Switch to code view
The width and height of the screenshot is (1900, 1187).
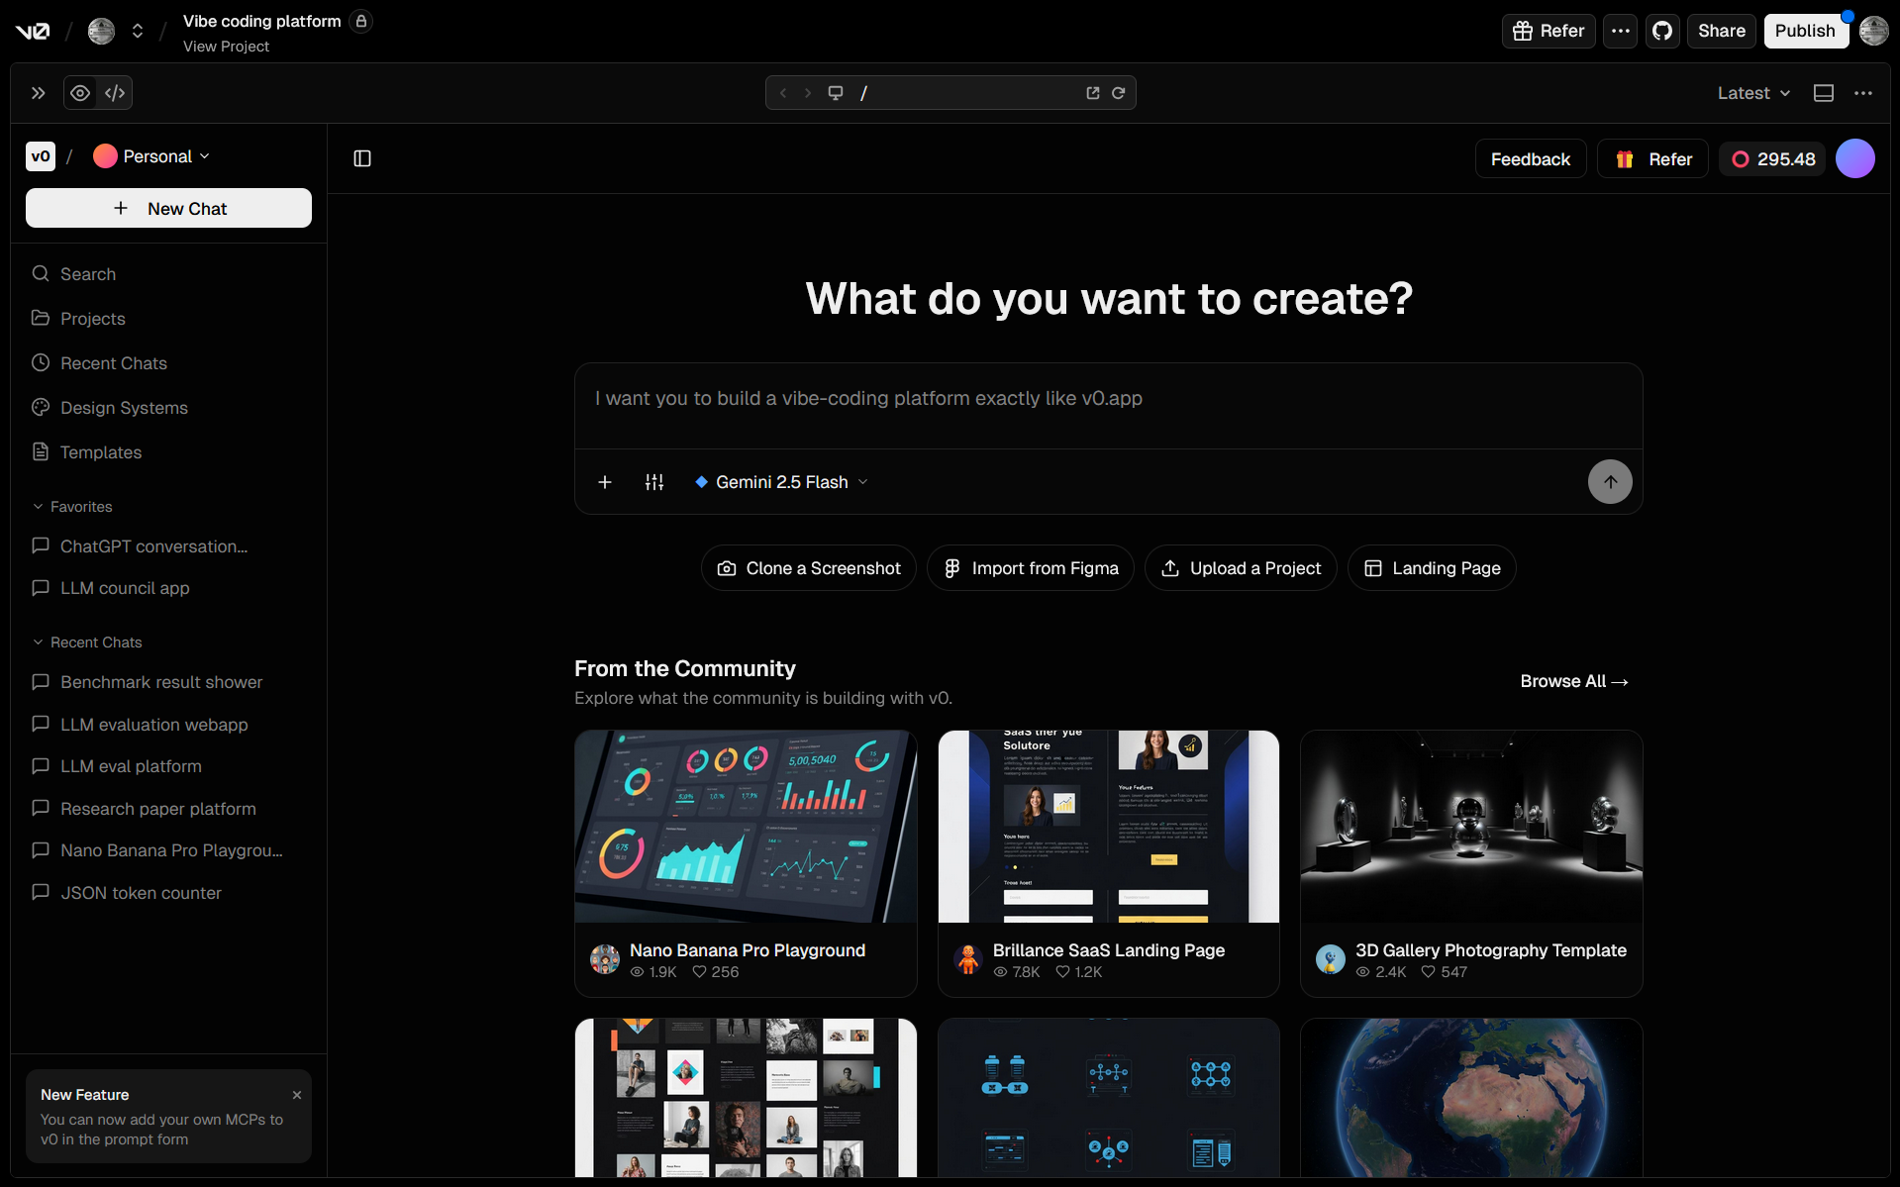(x=115, y=93)
